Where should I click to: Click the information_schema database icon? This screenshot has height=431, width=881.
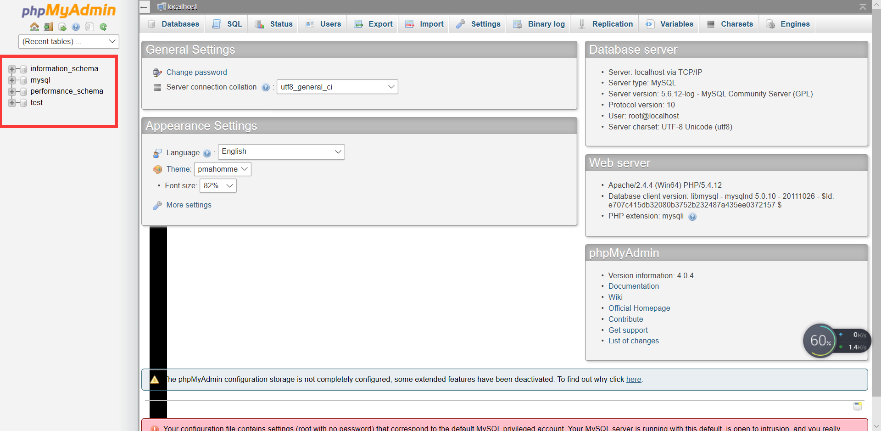[23, 69]
